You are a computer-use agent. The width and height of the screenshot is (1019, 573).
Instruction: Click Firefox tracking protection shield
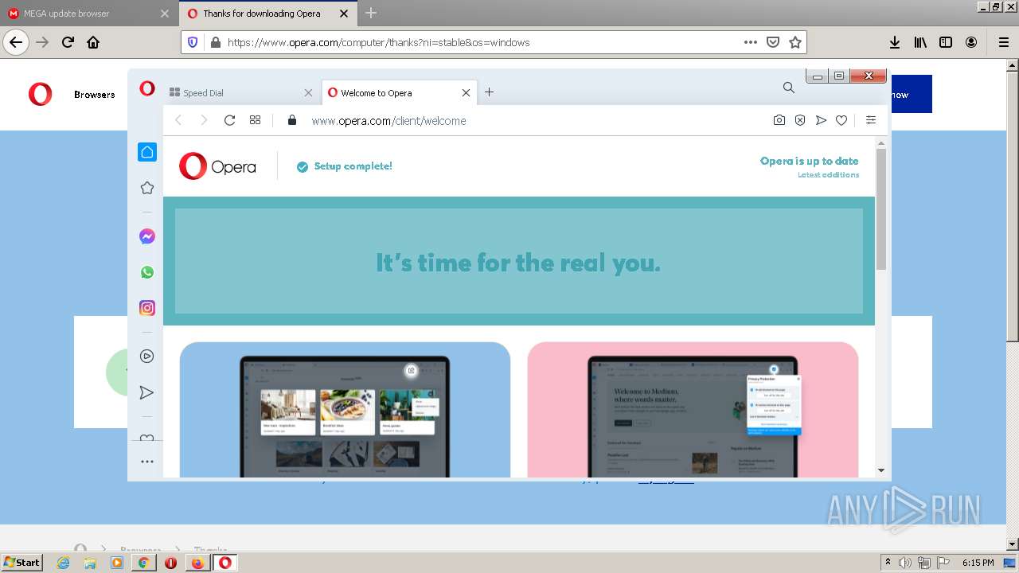[192, 42]
